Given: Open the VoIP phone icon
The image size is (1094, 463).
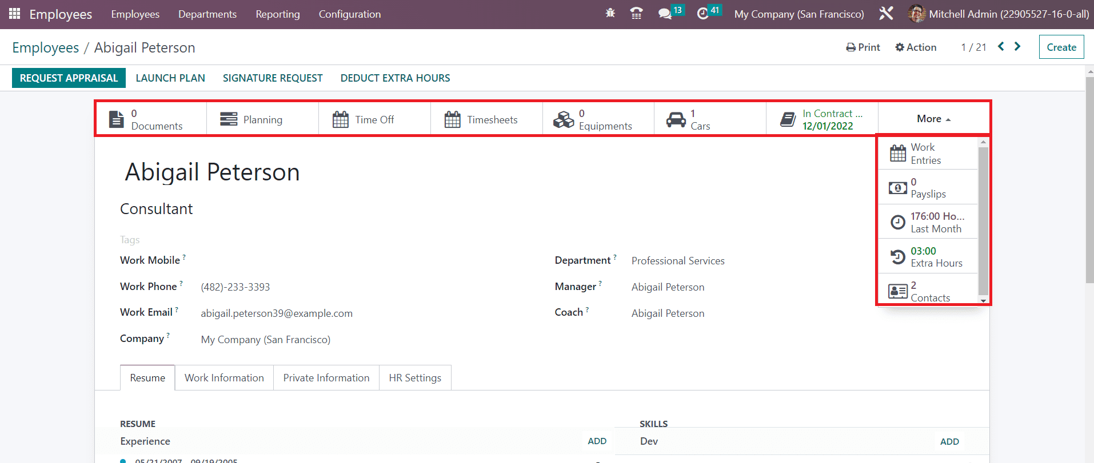Looking at the screenshot, I should [x=636, y=13].
